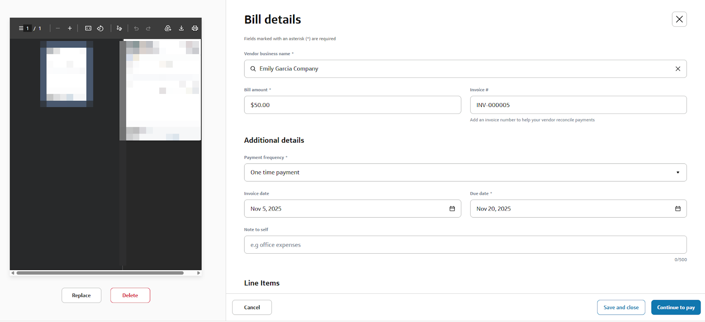Click Save and close
Image resolution: width=705 pixels, height=322 pixels.
[621, 307]
